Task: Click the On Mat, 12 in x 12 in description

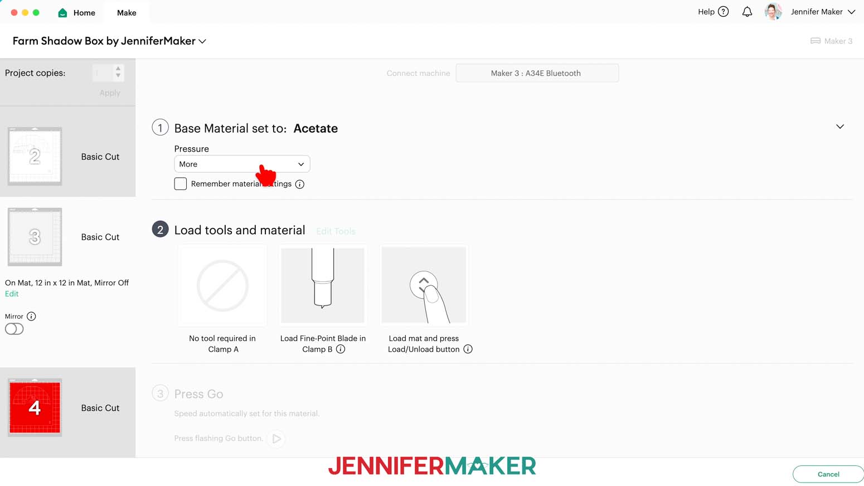Action: point(67,283)
